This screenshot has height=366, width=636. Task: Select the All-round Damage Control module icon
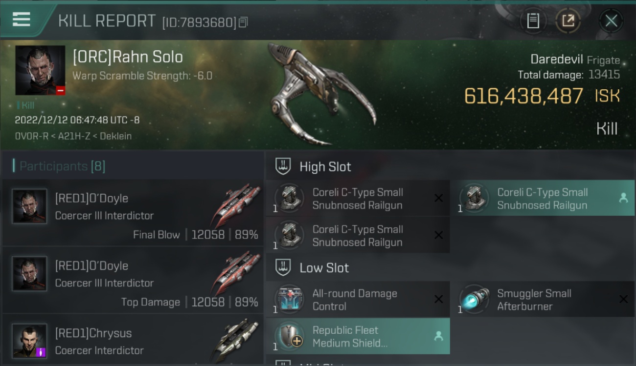point(290,300)
